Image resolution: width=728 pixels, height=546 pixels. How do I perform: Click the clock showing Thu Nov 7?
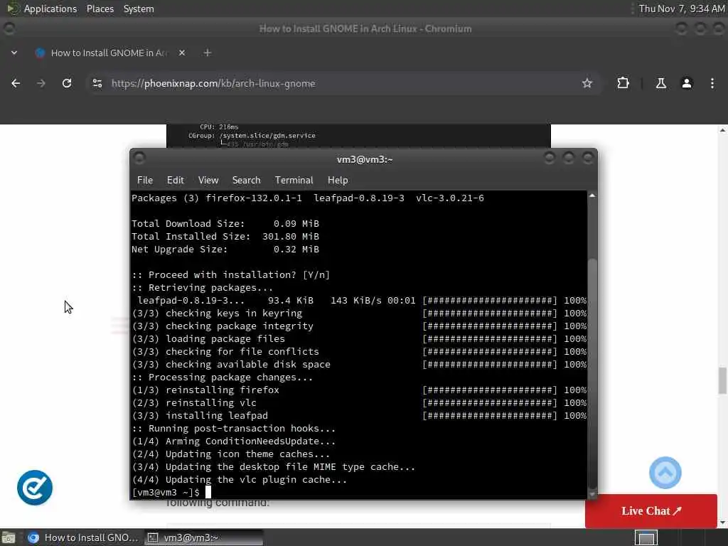click(681, 9)
